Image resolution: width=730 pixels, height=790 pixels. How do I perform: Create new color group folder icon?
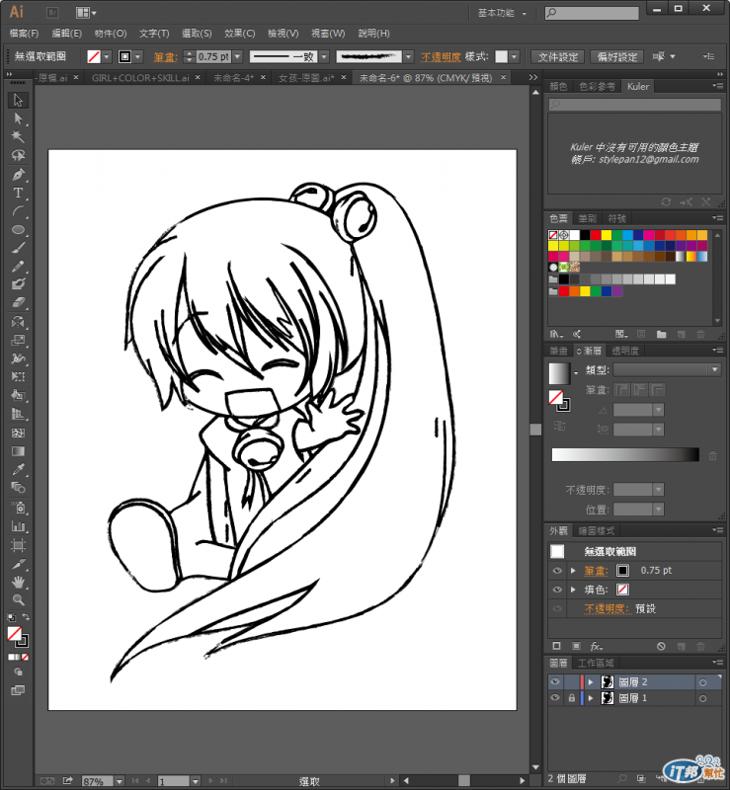662,334
